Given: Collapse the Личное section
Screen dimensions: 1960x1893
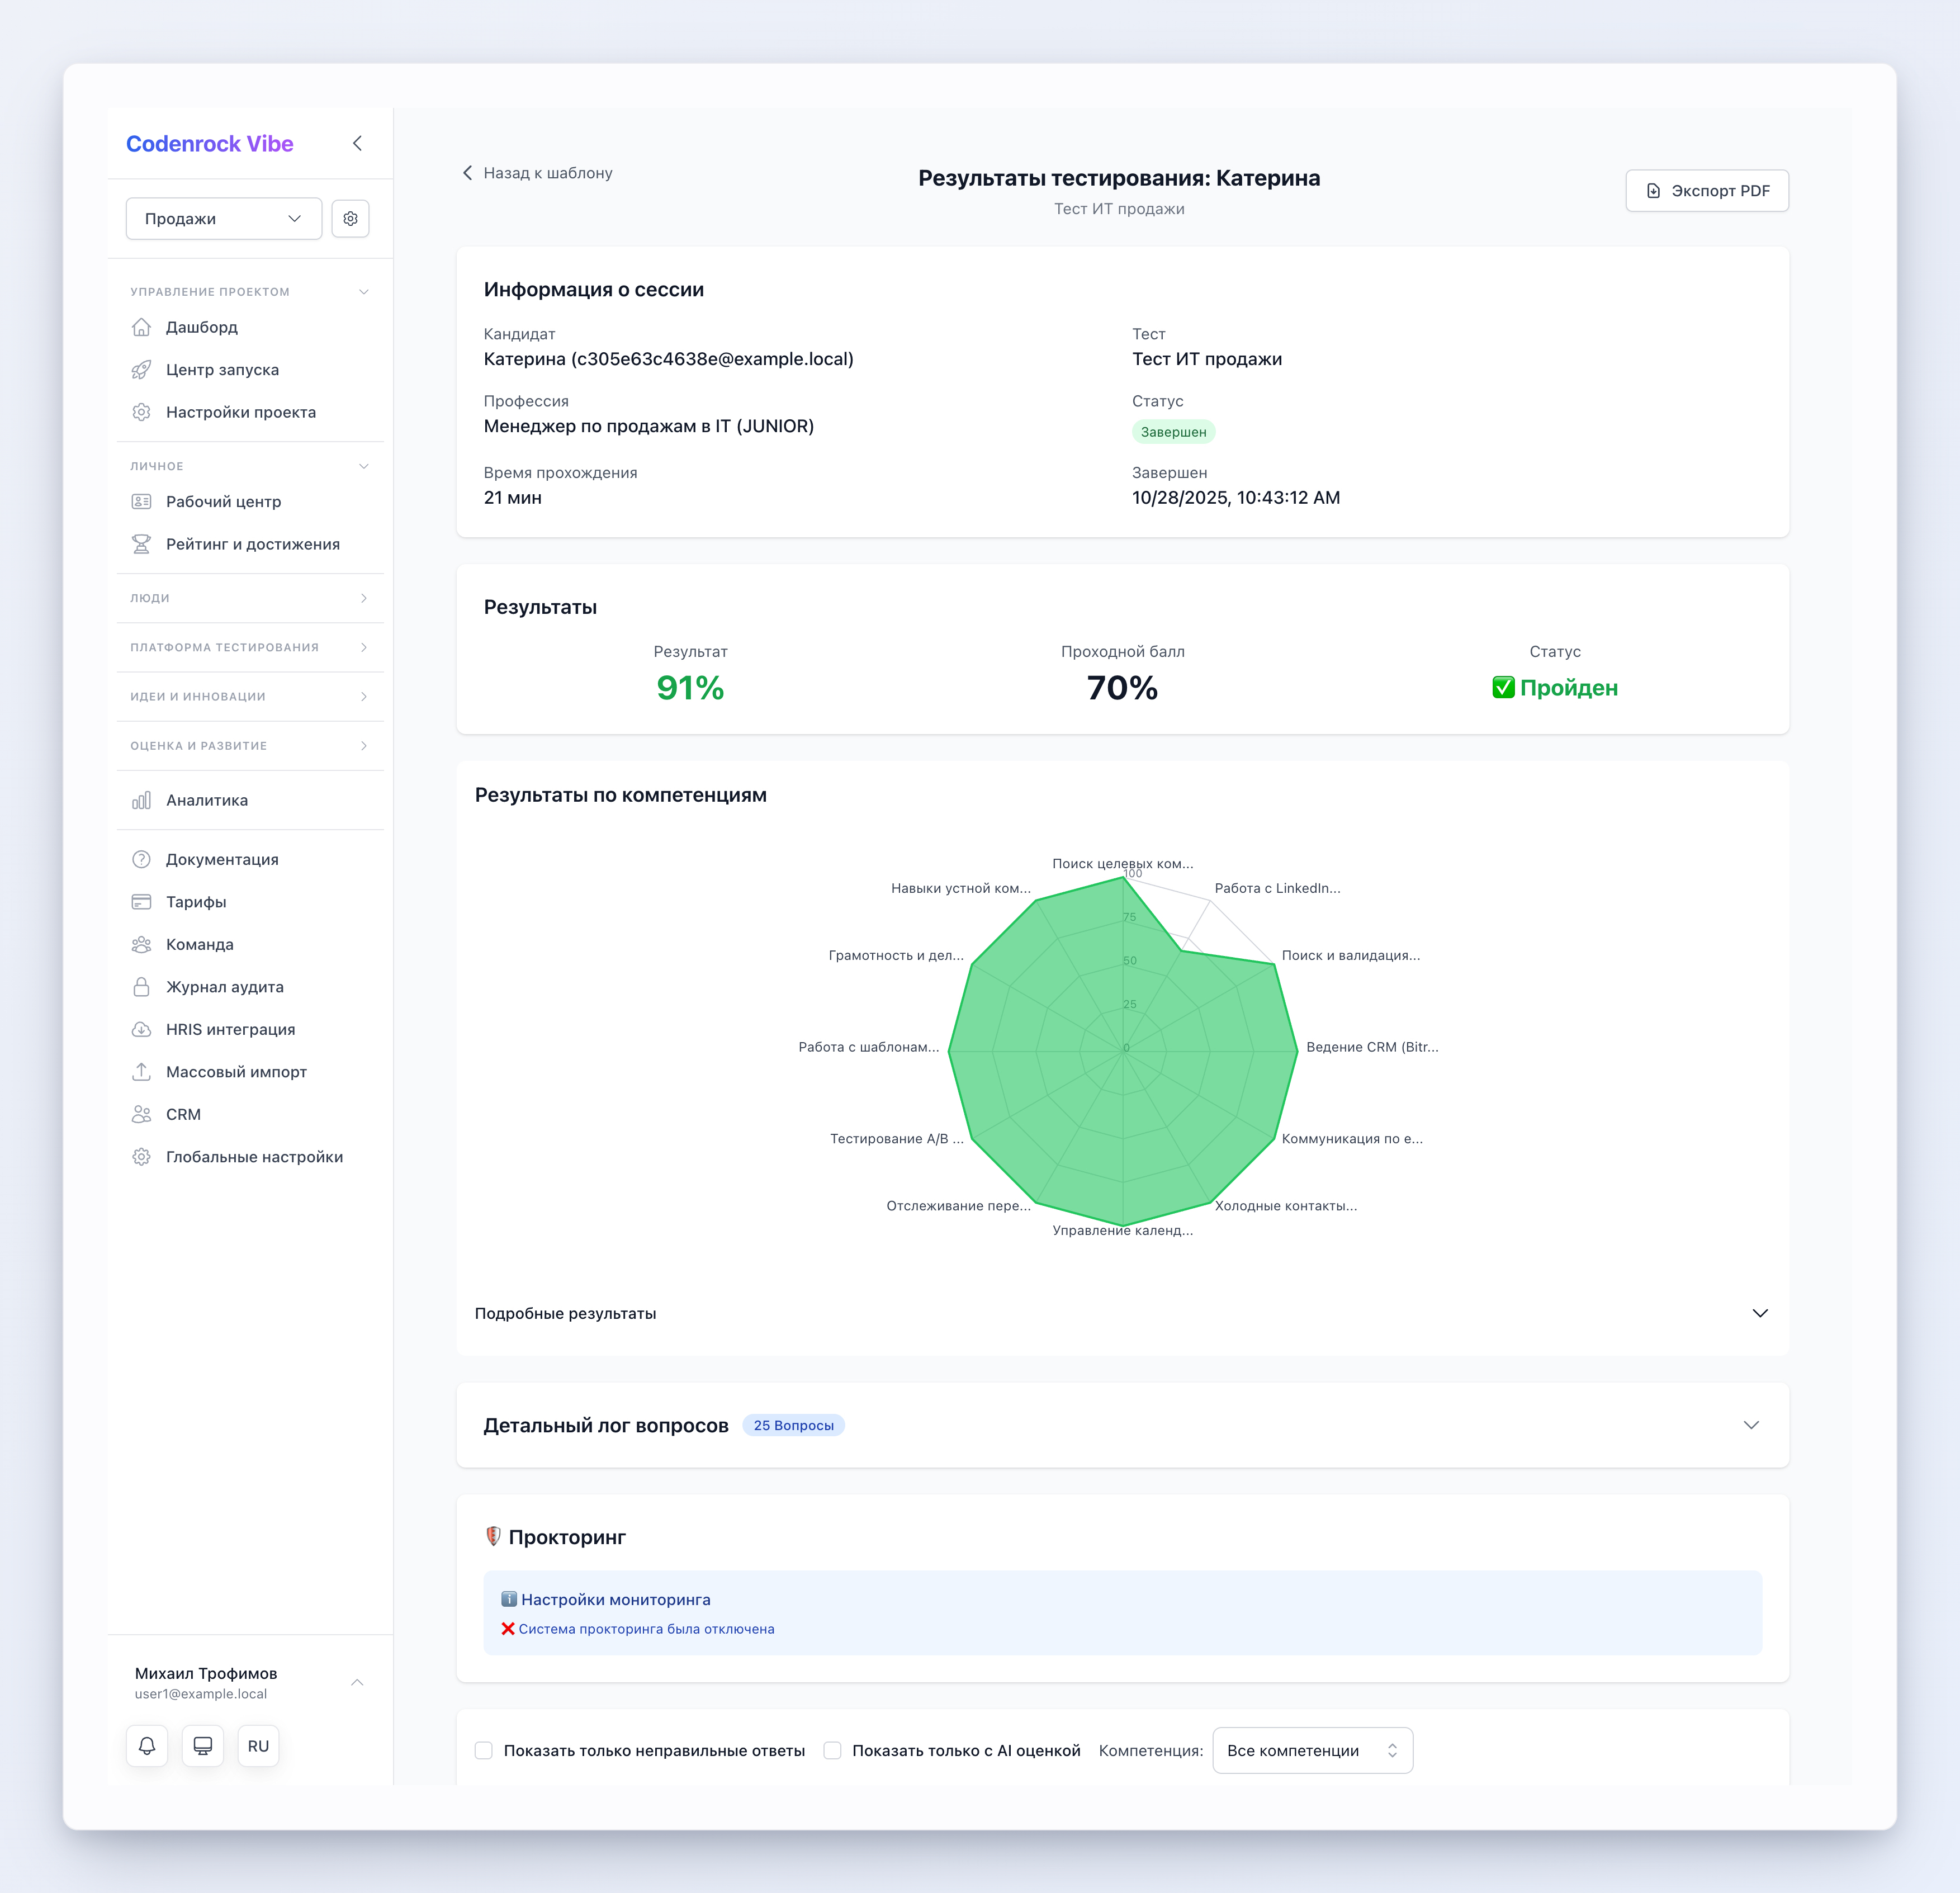Looking at the screenshot, I should point(364,466).
